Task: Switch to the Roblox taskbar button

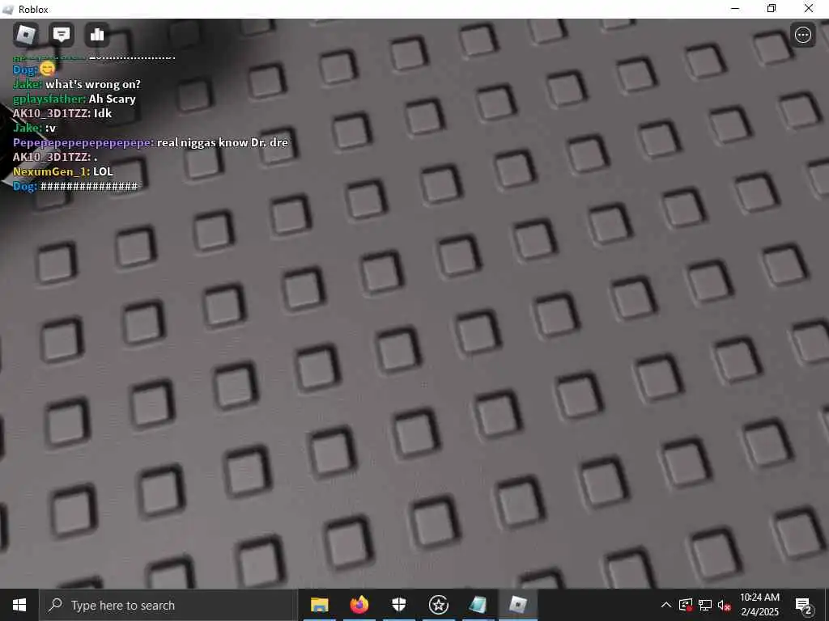Action: [x=518, y=605]
